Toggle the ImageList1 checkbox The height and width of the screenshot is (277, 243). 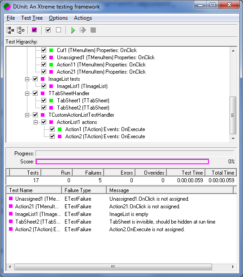(44, 86)
